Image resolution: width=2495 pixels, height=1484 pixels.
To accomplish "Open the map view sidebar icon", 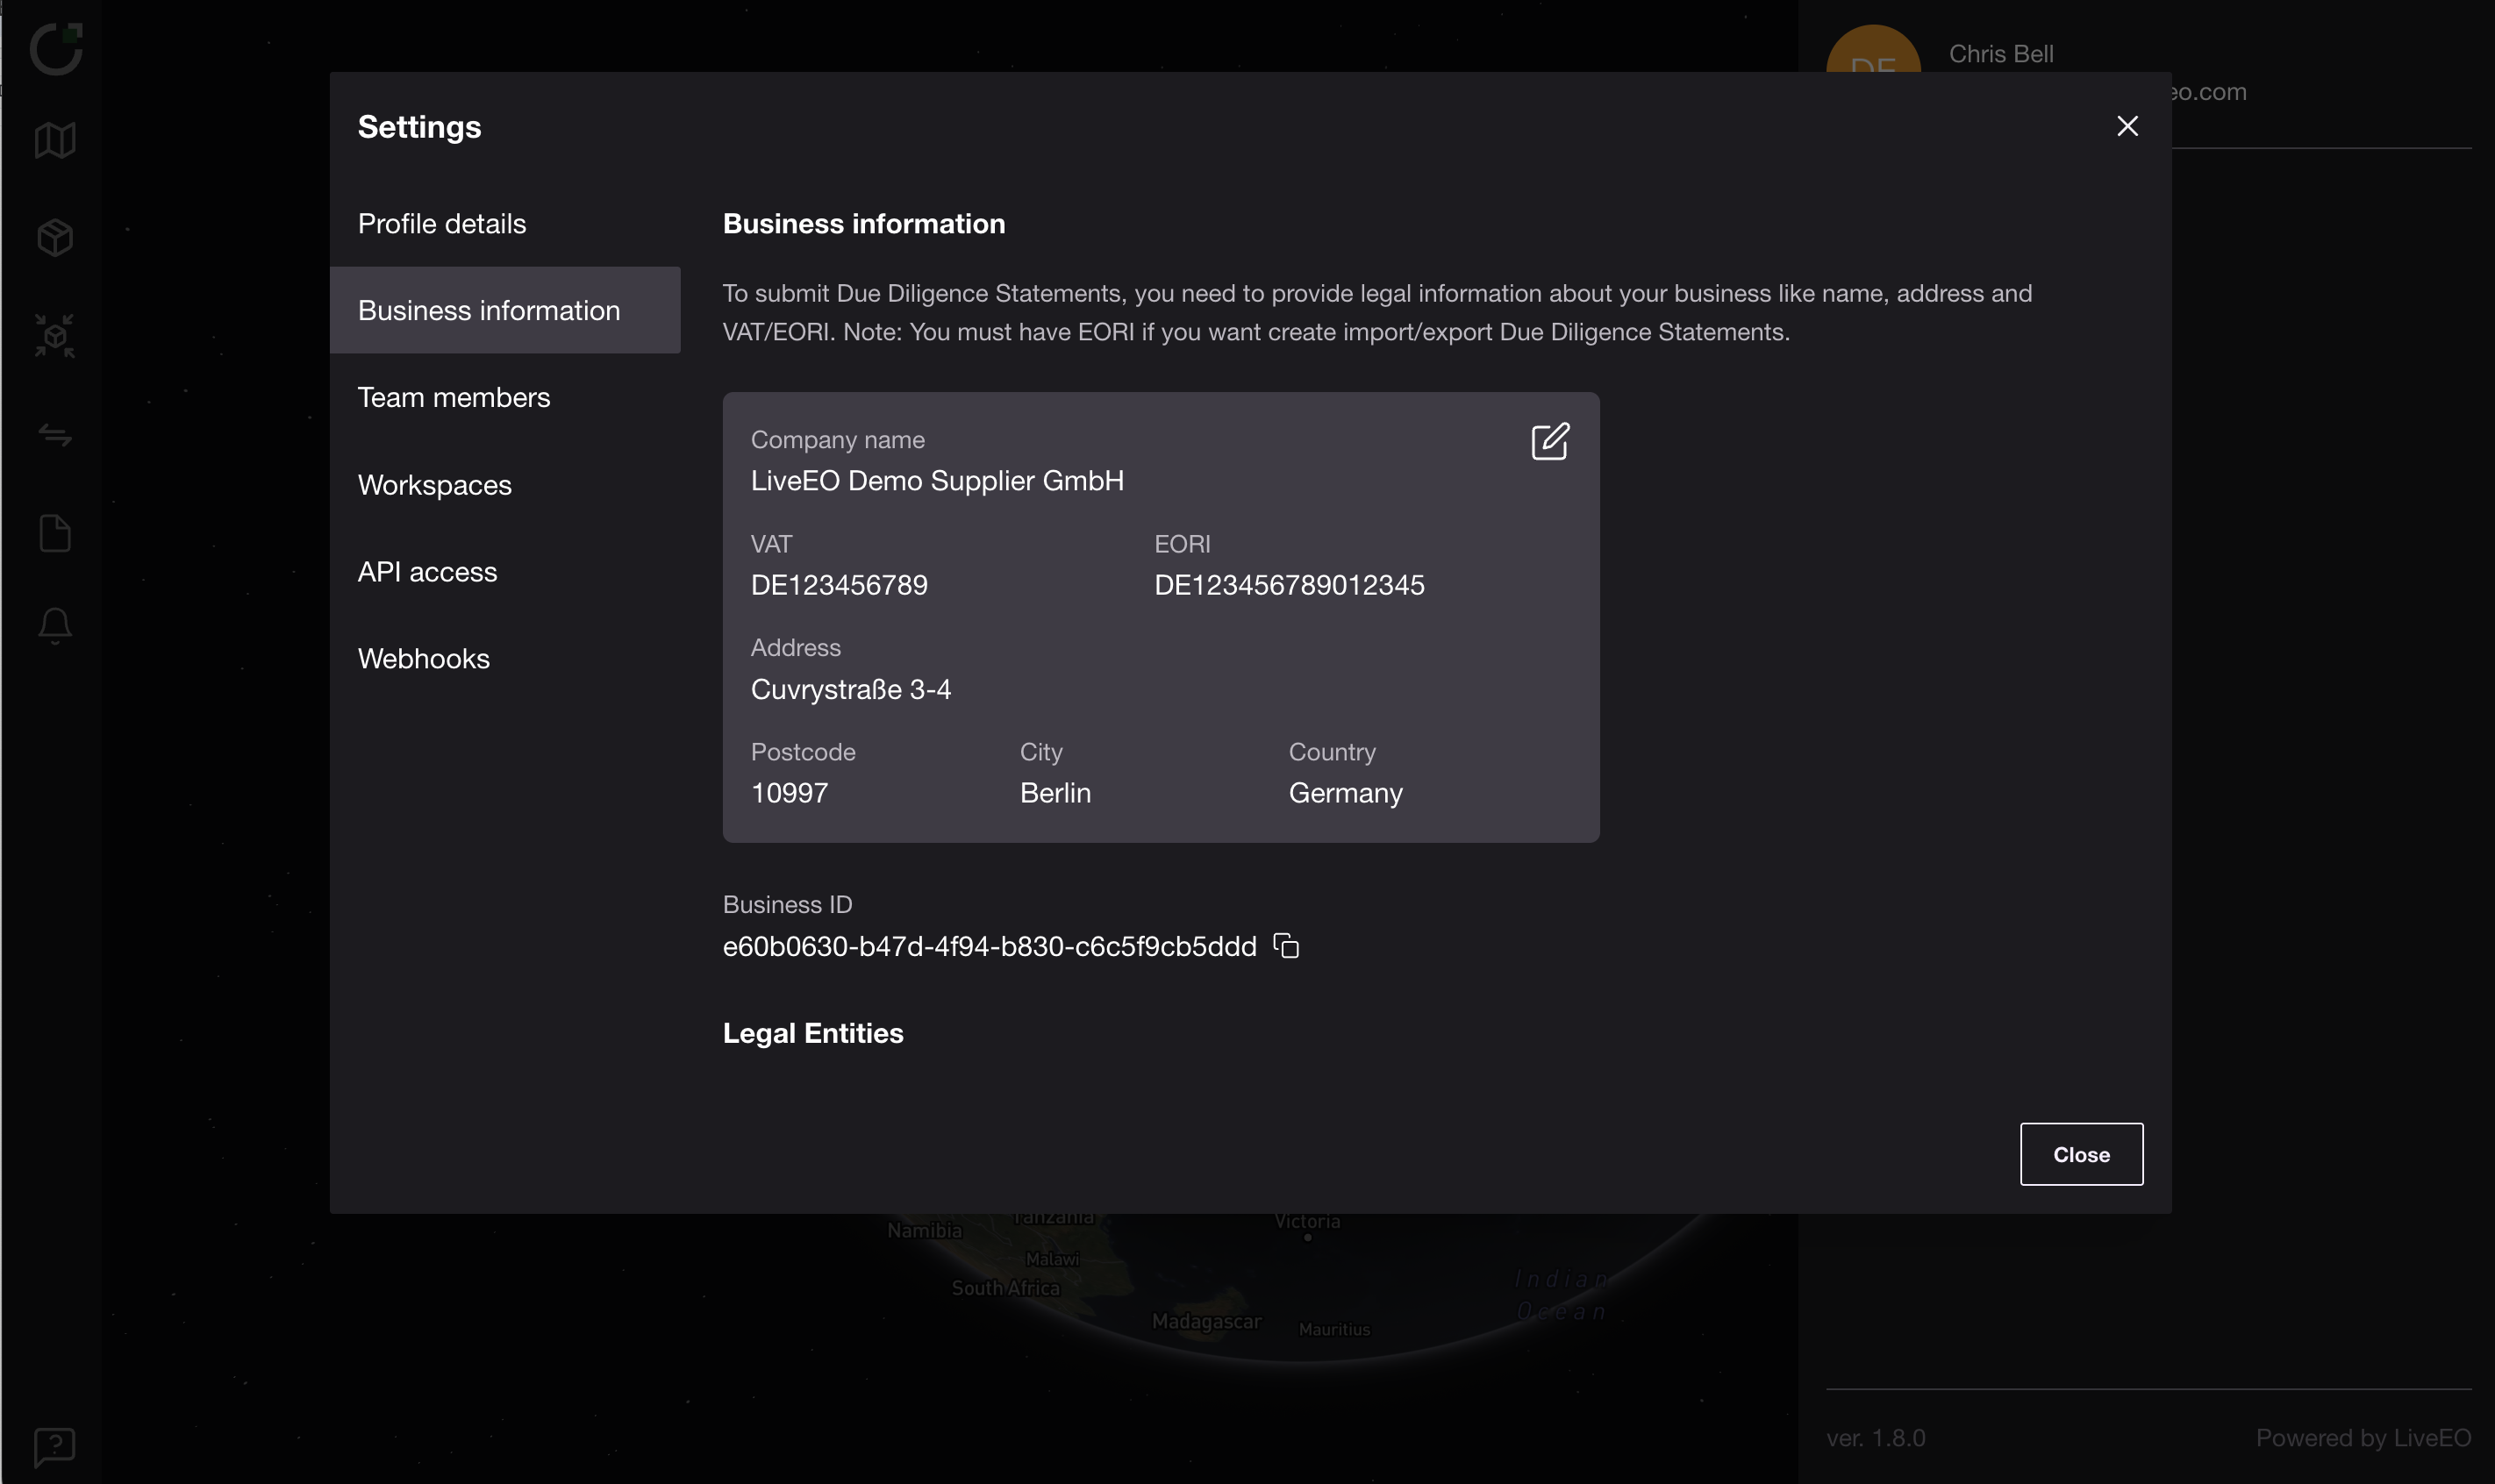I will (55, 140).
